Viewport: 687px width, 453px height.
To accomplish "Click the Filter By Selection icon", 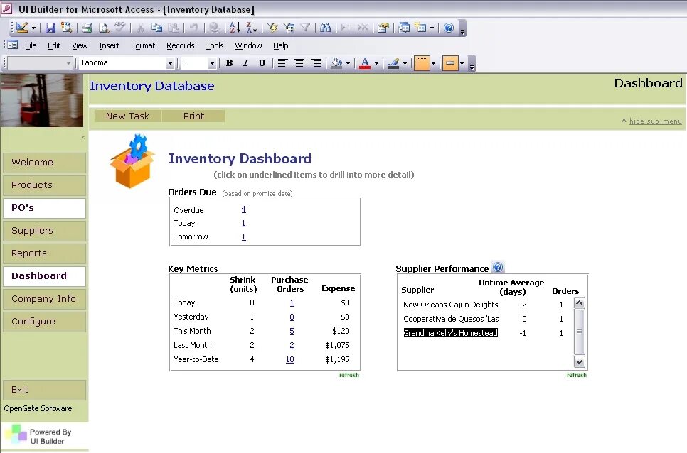I will (x=272, y=28).
